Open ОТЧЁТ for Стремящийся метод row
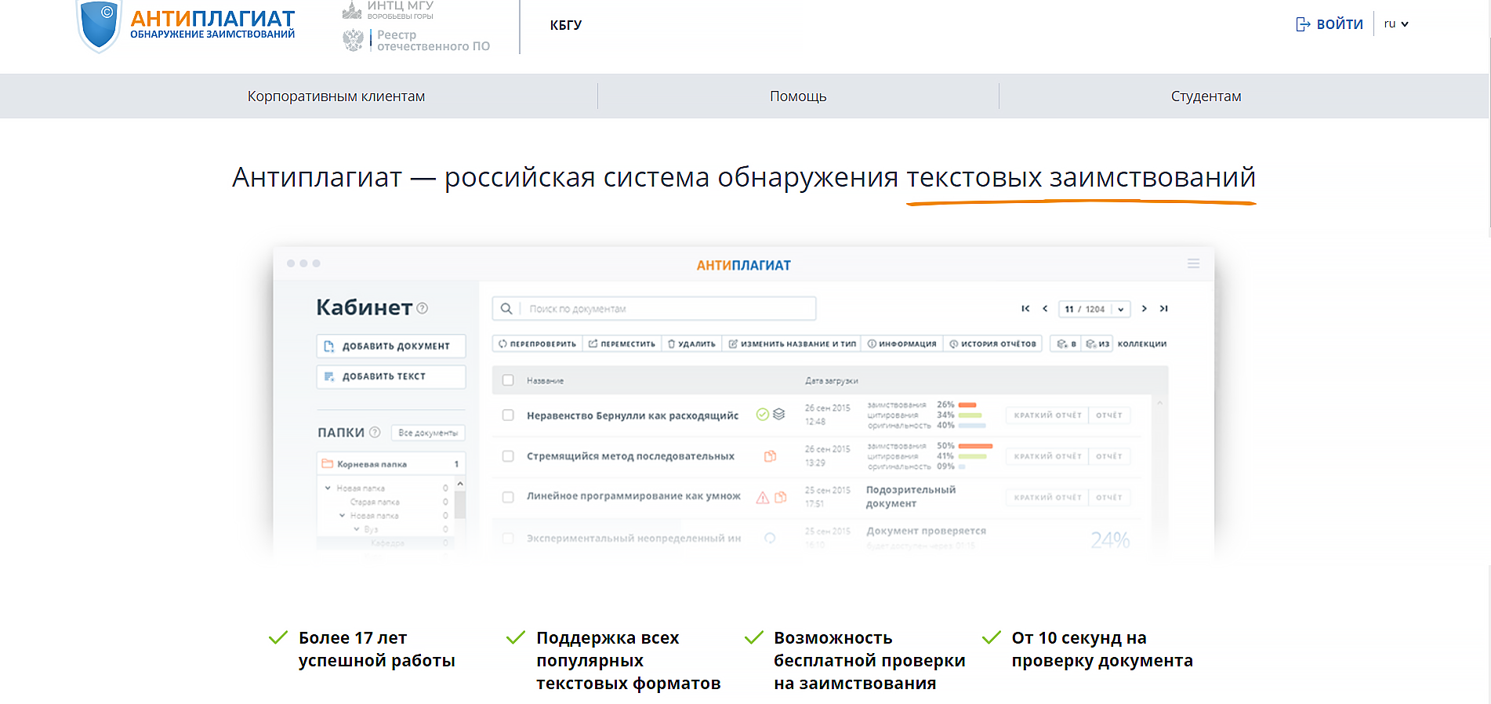This screenshot has height=704, width=1491. click(x=1109, y=456)
